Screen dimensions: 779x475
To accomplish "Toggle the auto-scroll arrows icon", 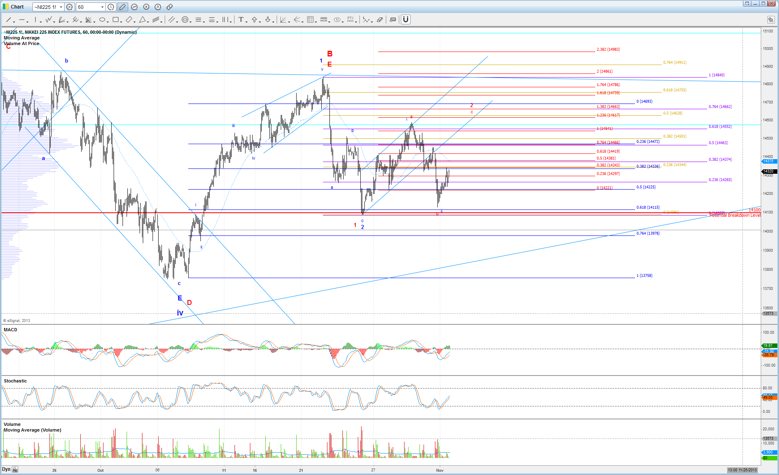I will 170,7.
